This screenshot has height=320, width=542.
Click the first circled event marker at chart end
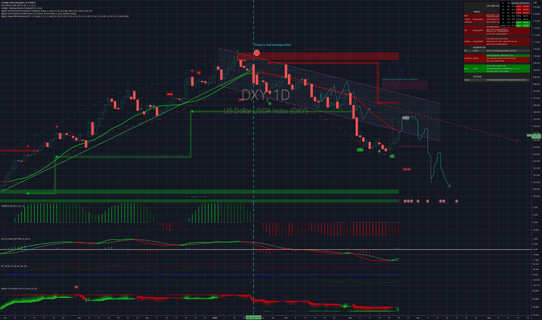(x=399, y=201)
